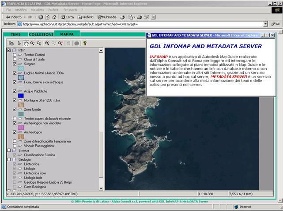The width and height of the screenshot is (283, 211).
Task: Open the File menu
Action: click(8, 10)
